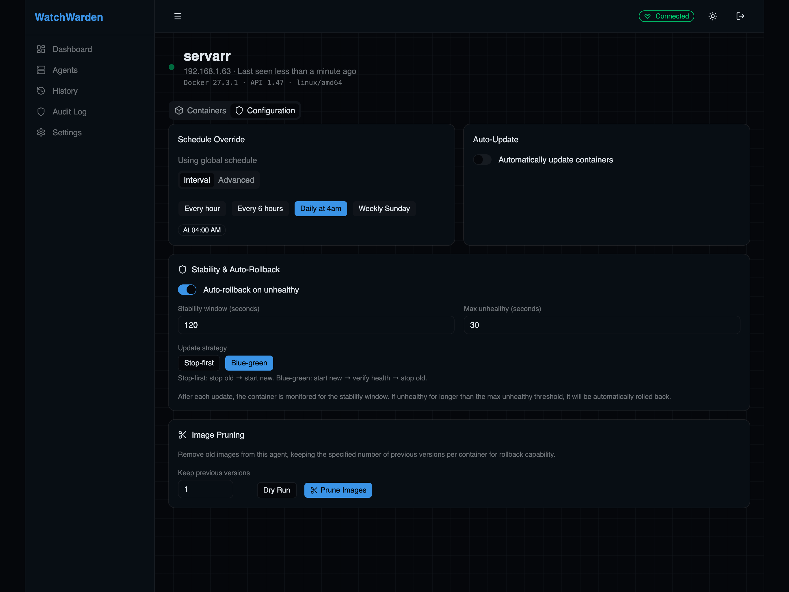789x592 pixels.
Task: Click the hamburger sidebar toggle icon
Action: coord(178,16)
